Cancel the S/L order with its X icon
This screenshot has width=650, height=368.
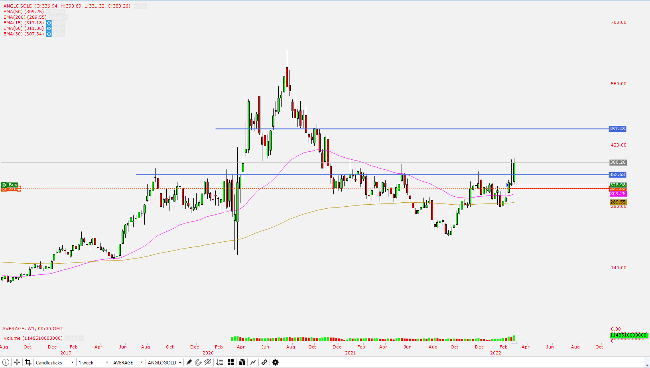[3, 189]
